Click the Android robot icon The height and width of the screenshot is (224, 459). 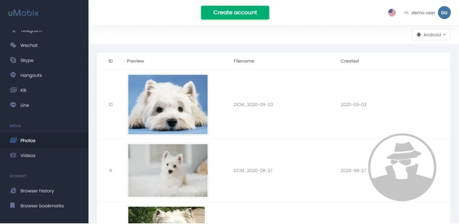tap(419, 35)
